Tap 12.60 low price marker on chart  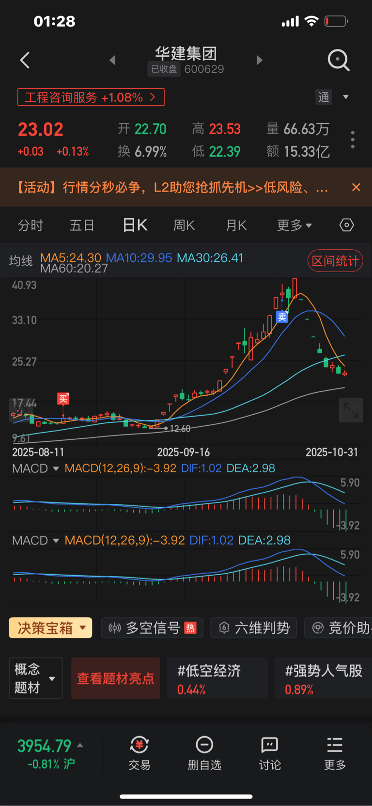(x=180, y=429)
